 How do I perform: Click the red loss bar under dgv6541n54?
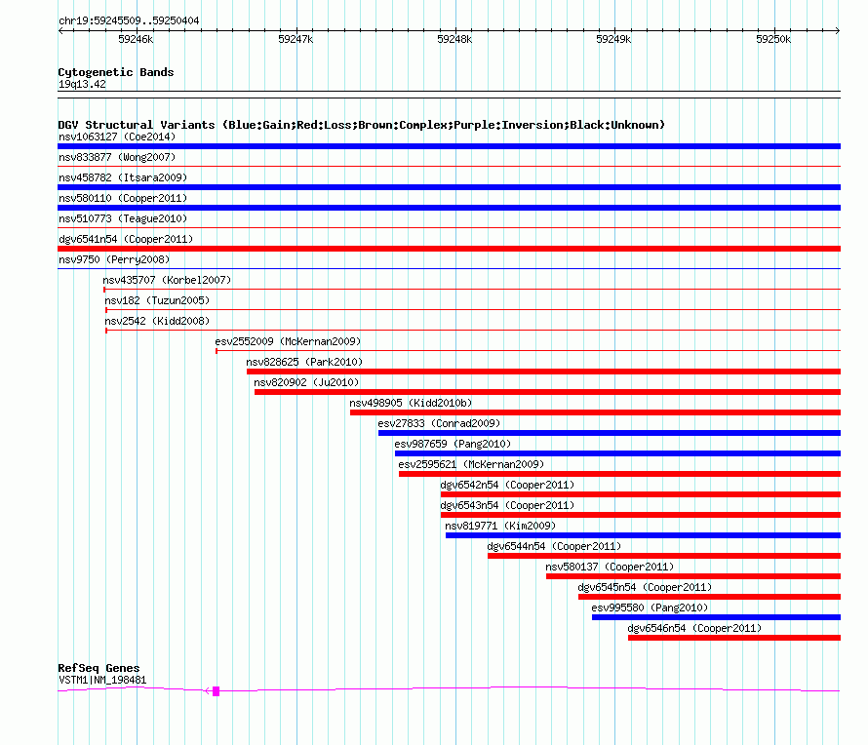[449, 249]
